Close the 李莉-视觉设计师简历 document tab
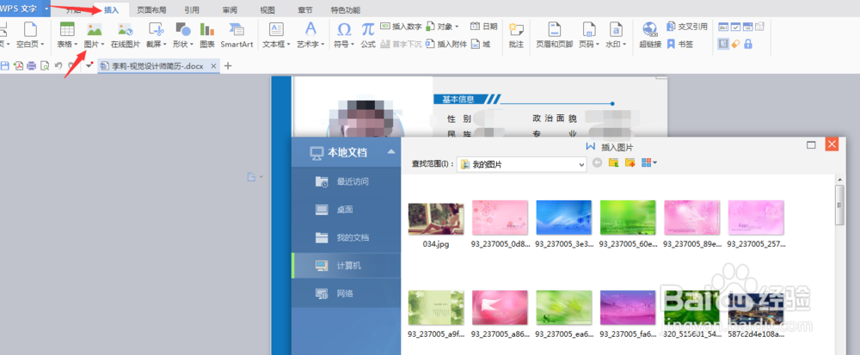Viewport: 860px width, 355px height. click(x=214, y=65)
